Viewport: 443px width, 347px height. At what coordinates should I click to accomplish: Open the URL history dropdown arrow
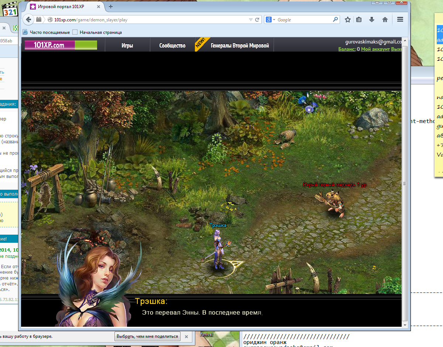pos(251,20)
